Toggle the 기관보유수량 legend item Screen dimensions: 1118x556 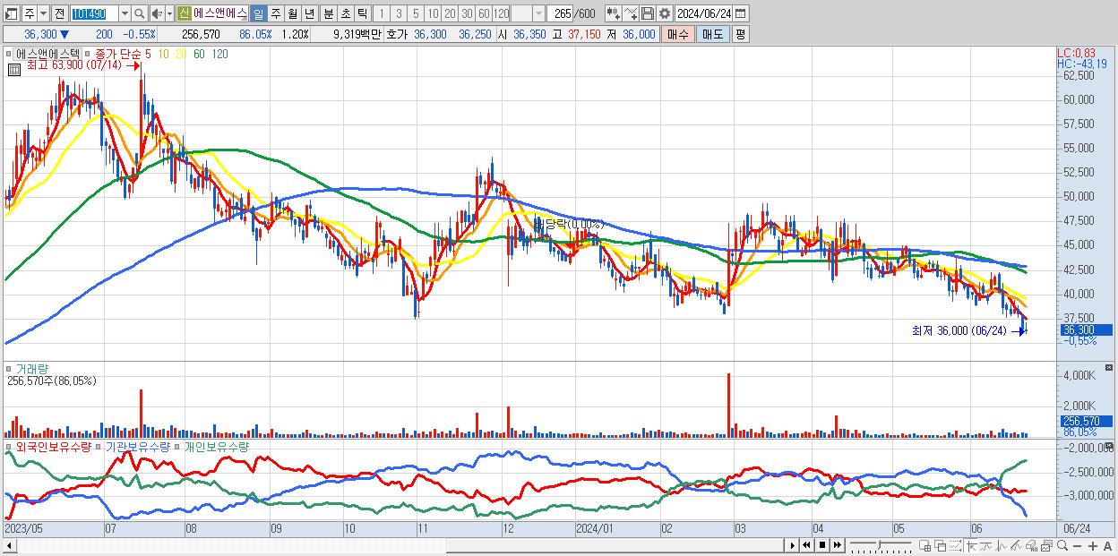138,446
